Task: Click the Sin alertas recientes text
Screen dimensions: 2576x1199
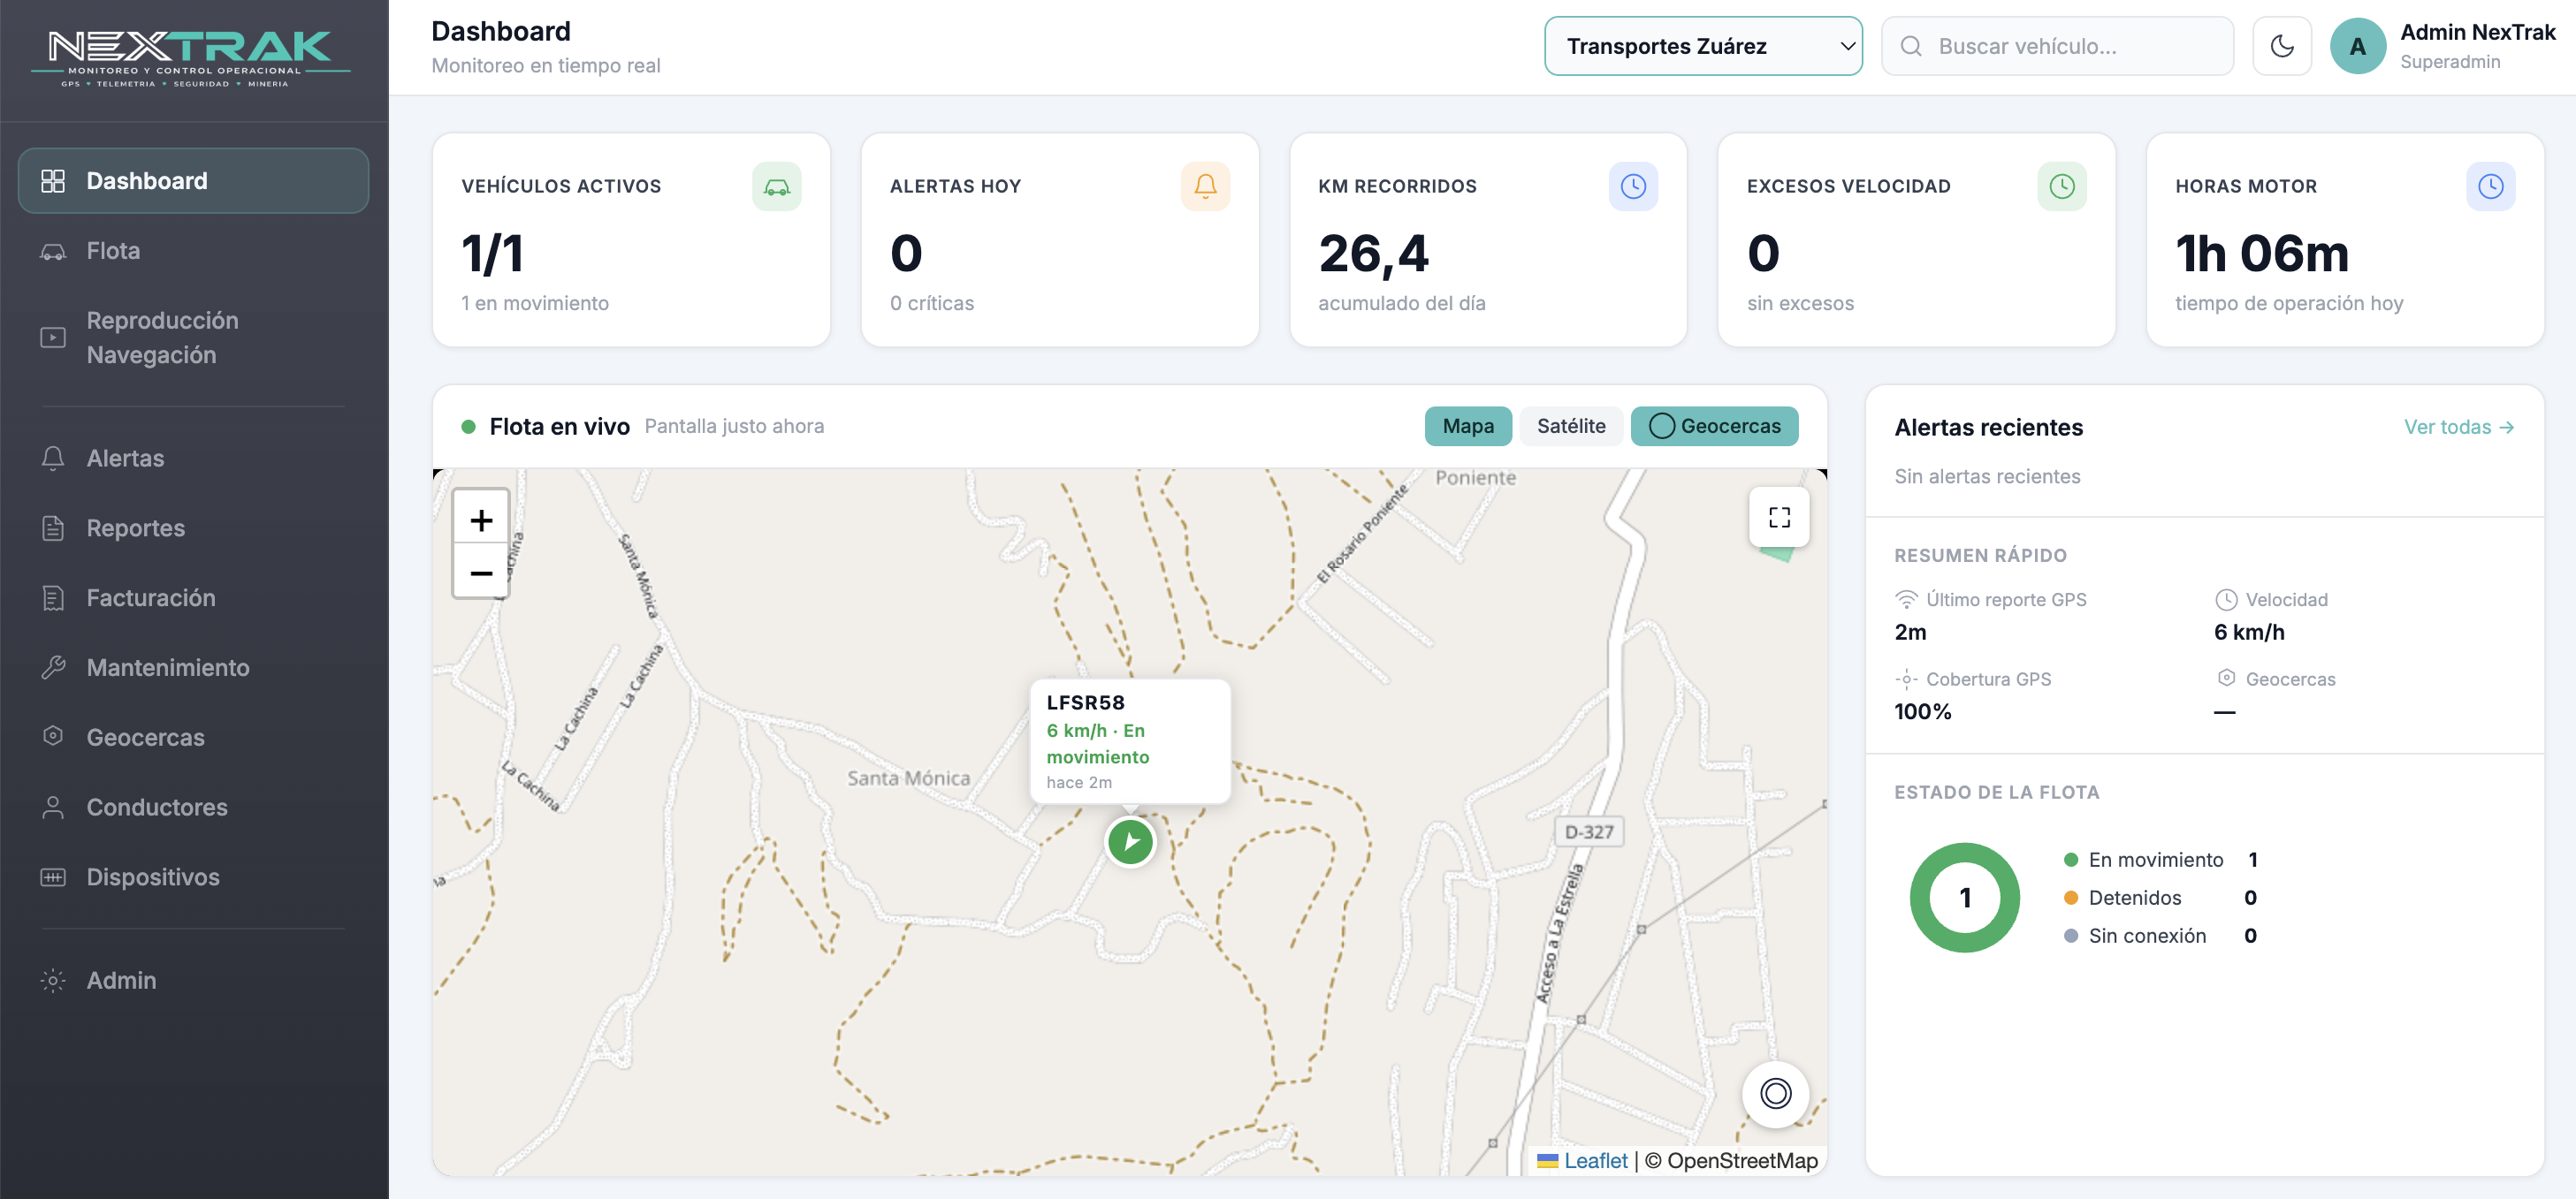Action: 1987,476
